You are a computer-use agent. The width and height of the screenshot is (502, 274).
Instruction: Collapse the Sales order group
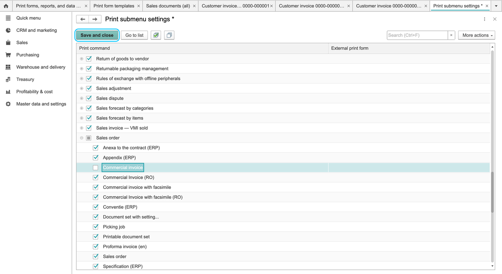click(x=81, y=138)
